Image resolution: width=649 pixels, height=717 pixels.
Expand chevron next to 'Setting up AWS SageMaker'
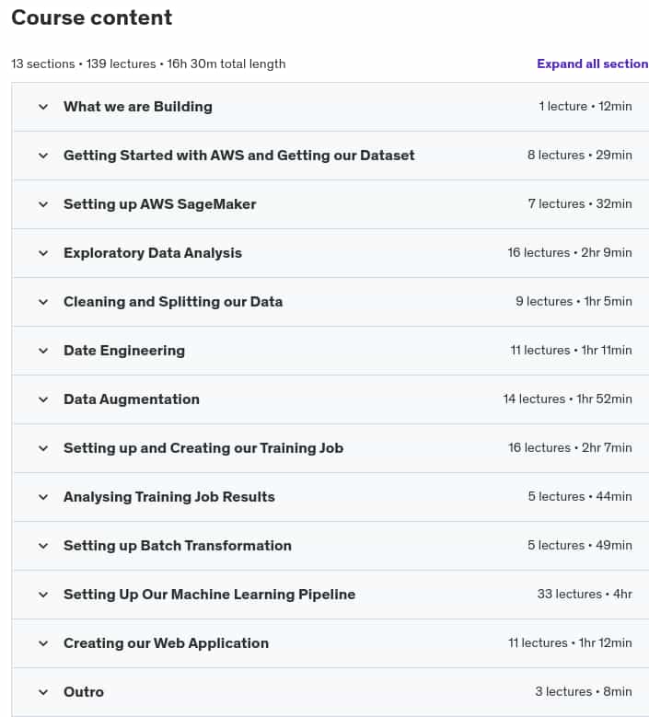[43, 204]
